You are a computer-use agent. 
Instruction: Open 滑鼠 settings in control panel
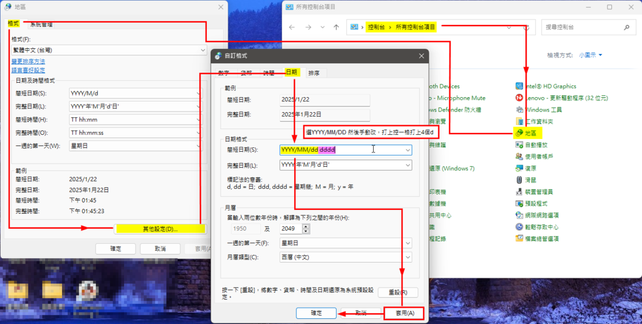[526, 180]
